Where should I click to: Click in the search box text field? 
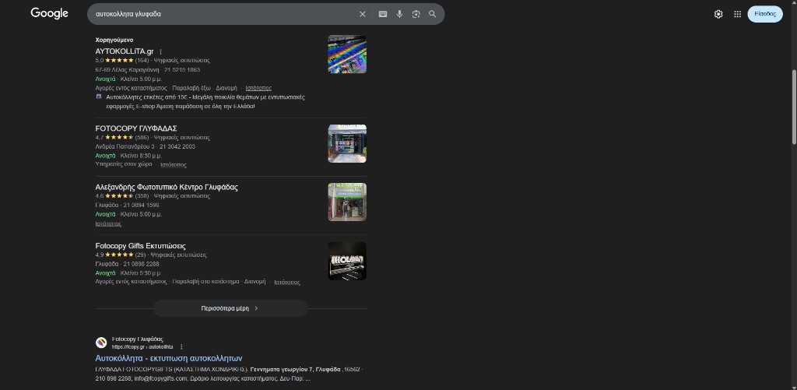pos(223,14)
